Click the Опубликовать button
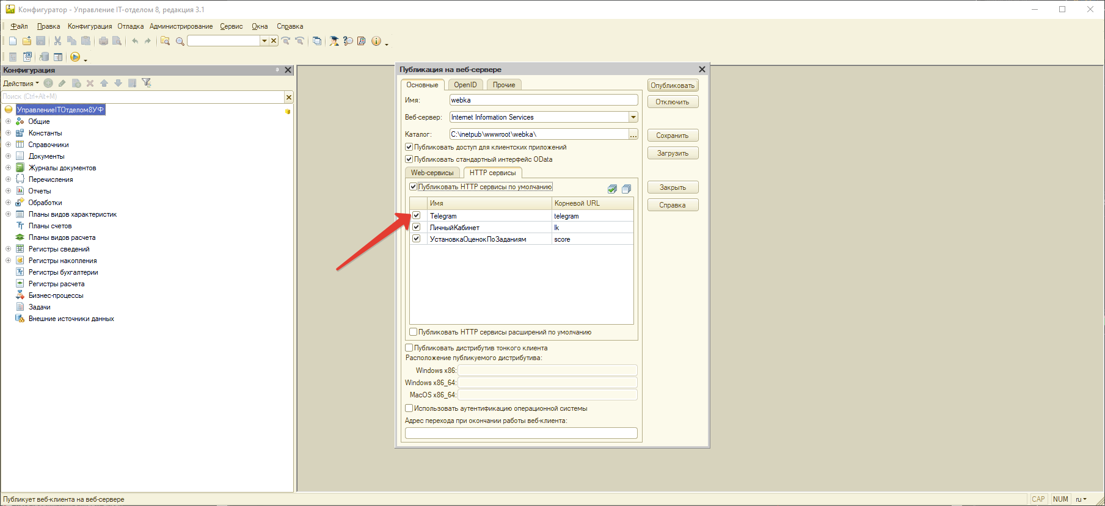 673,85
